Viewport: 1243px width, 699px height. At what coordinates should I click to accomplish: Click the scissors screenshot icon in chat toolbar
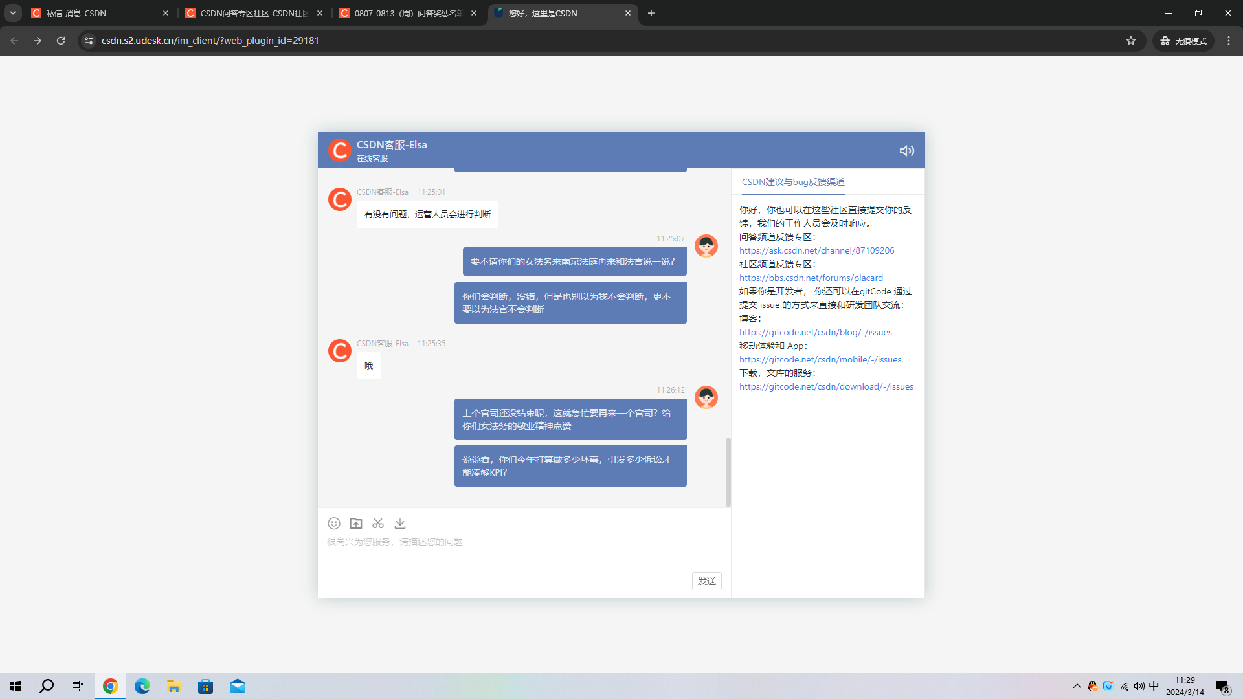[378, 523]
